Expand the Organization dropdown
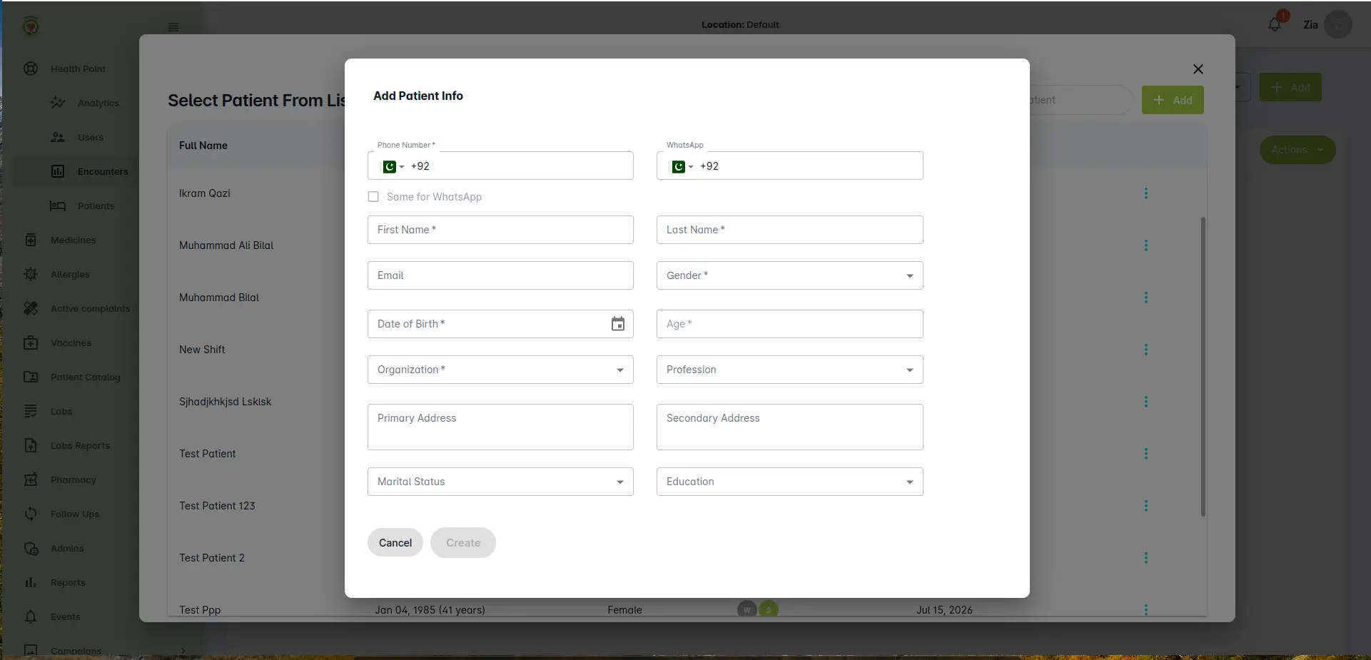1371x660 pixels. coord(500,370)
